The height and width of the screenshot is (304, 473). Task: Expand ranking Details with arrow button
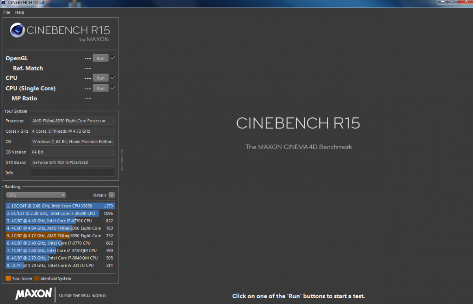coord(112,195)
